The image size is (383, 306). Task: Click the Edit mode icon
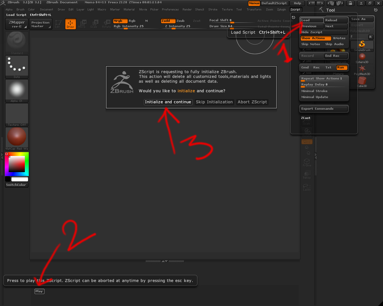point(58,24)
